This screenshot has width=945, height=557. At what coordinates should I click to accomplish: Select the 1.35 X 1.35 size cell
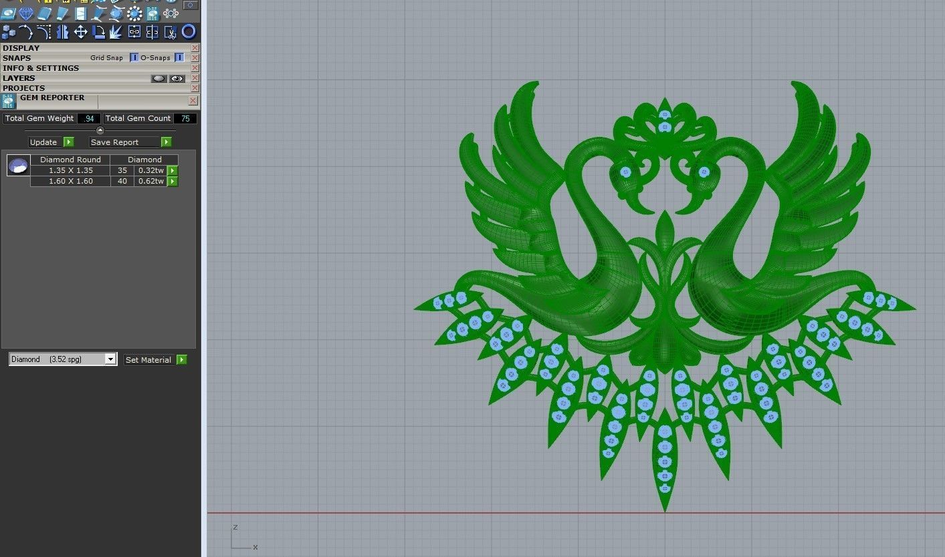(70, 170)
